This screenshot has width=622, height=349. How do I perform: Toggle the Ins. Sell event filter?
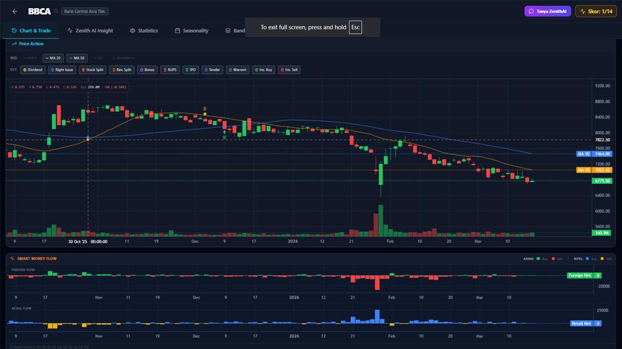coord(289,70)
